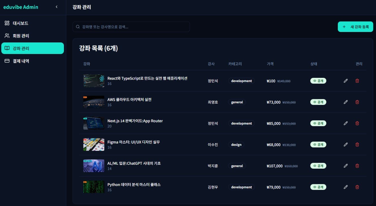Click instructor name 김현우
Viewport: 376px width, 206px height.
coord(213,187)
